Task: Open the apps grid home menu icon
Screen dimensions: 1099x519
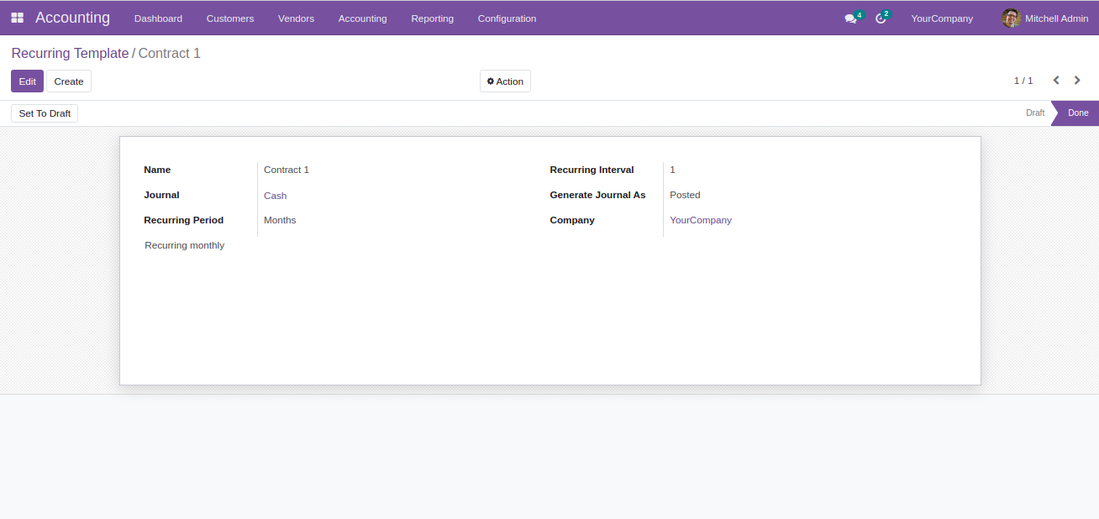Action: point(17,18)
